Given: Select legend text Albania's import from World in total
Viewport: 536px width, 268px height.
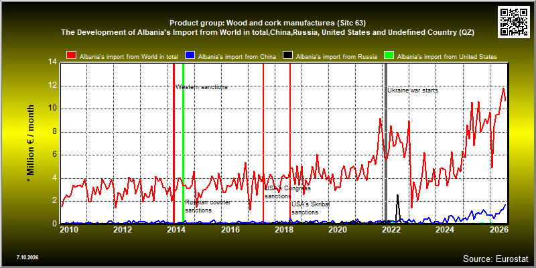Looking at the screenshot, I should 129,57.
